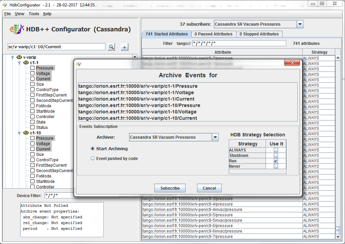345x244 pixels.
Task: Collapse the c1-1 tree node
Action: point(20,63)
